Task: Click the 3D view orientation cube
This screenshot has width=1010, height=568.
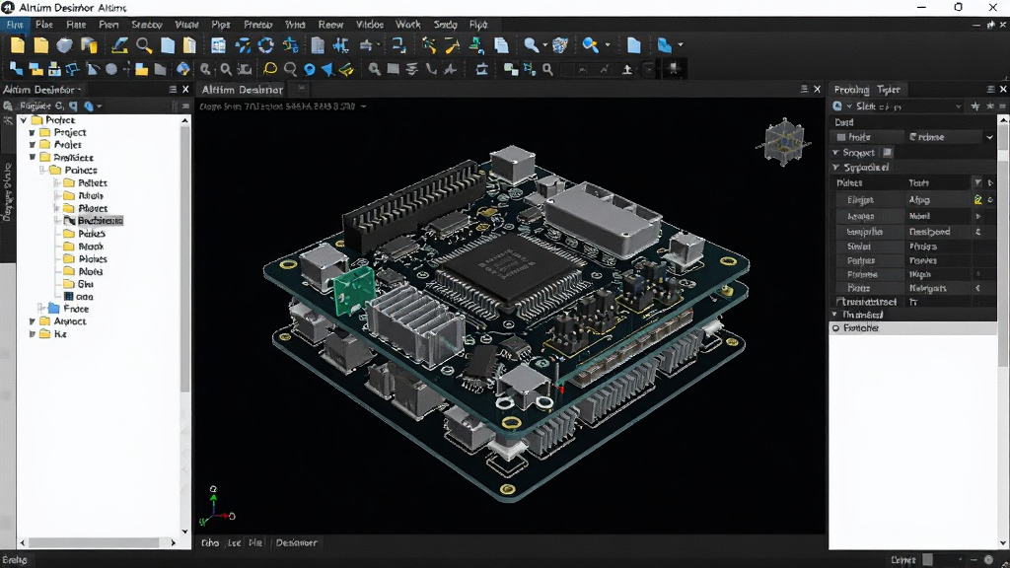Action: pos(783,142)
